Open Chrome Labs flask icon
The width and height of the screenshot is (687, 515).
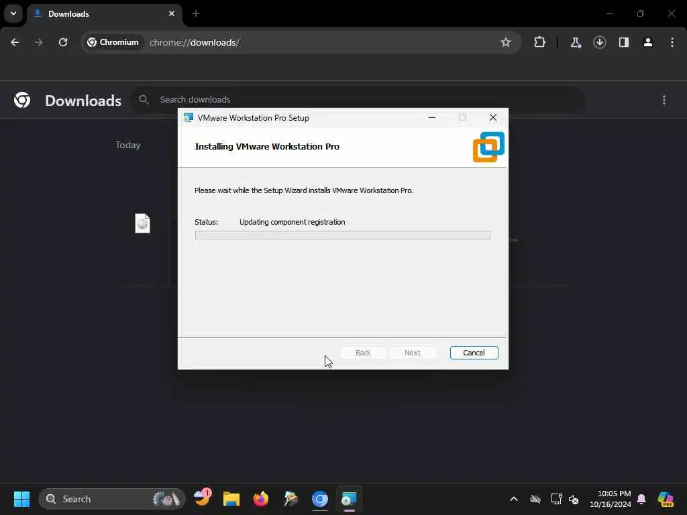pos(575,42)
